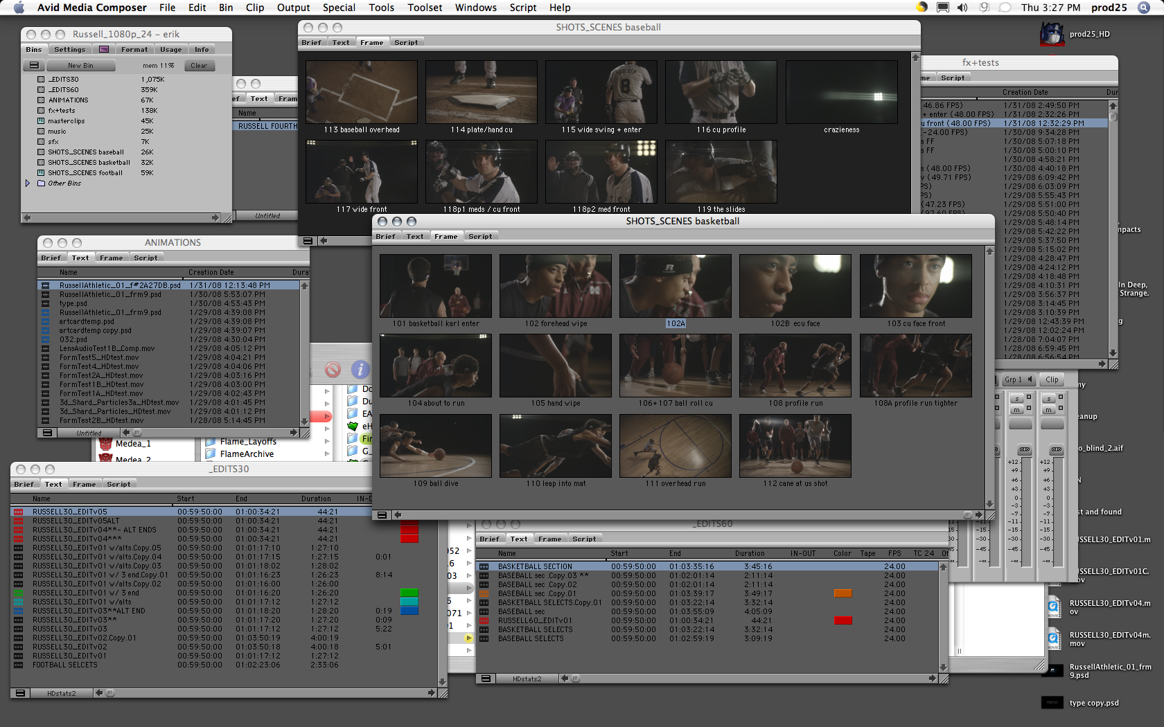Expand the red-highlighted Finder folder arrow

click(x=327, y=416)
